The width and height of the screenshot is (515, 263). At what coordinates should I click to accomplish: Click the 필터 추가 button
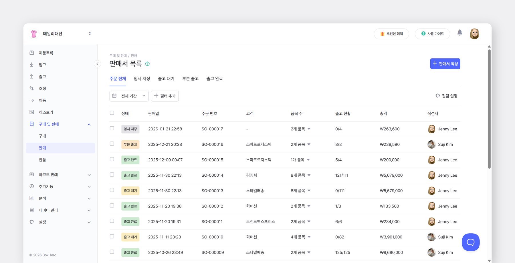(165, 96)
